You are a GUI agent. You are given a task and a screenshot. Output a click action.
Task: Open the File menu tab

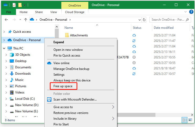(9, 12)
